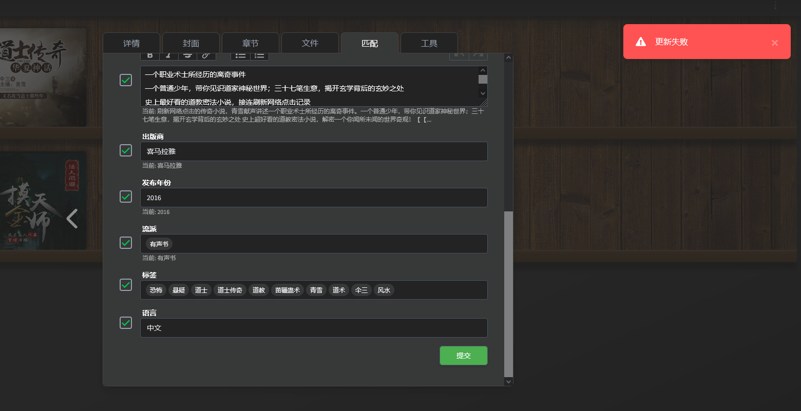Insert a bulleted list in description

click(240, 56)
